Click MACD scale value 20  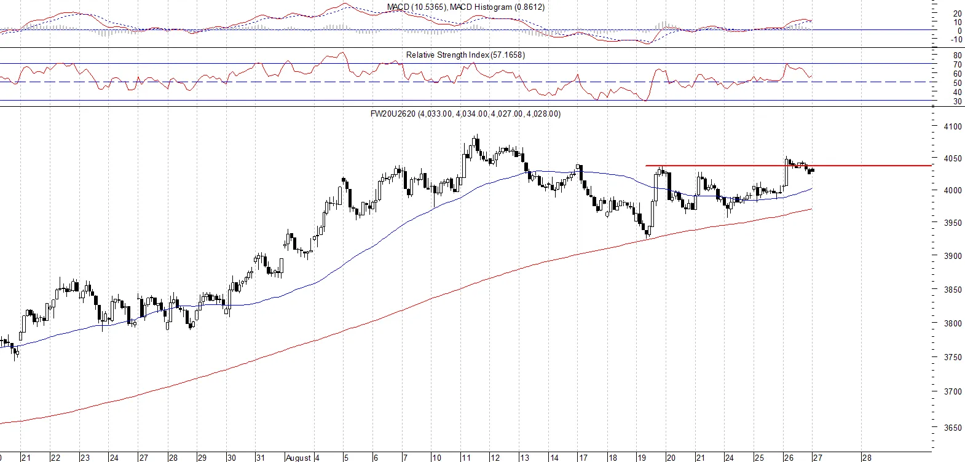pos(958,13)
